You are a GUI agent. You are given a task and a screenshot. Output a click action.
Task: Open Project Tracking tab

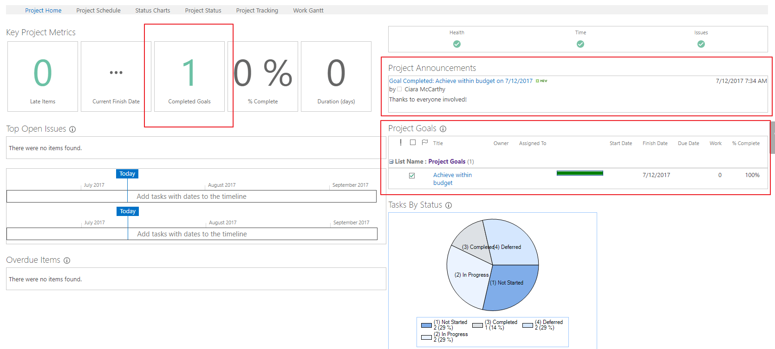pos(257,10)
